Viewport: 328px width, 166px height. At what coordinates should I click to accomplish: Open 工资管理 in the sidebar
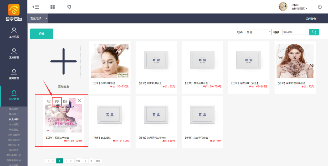coord(14,54)
